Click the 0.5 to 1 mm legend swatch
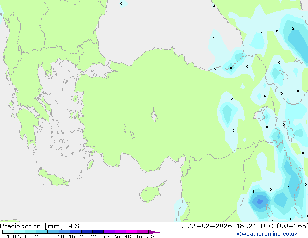 coord(19,232)
